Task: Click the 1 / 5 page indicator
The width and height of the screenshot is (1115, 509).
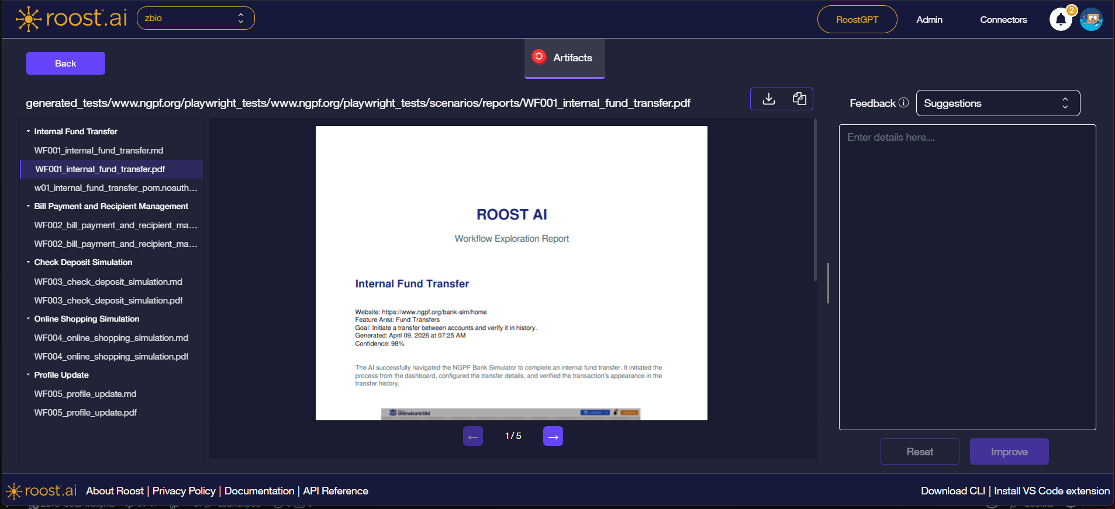Action: [x=513, y=436]
